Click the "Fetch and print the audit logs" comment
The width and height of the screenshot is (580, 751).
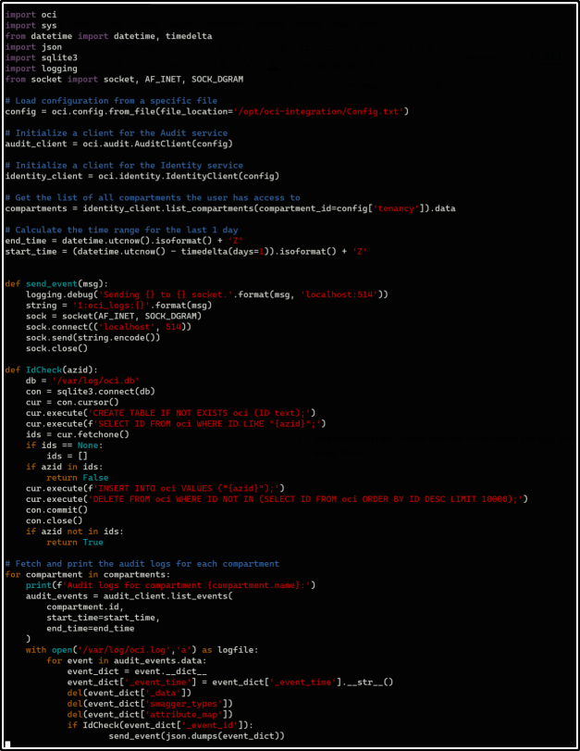[x=142, y=563]
